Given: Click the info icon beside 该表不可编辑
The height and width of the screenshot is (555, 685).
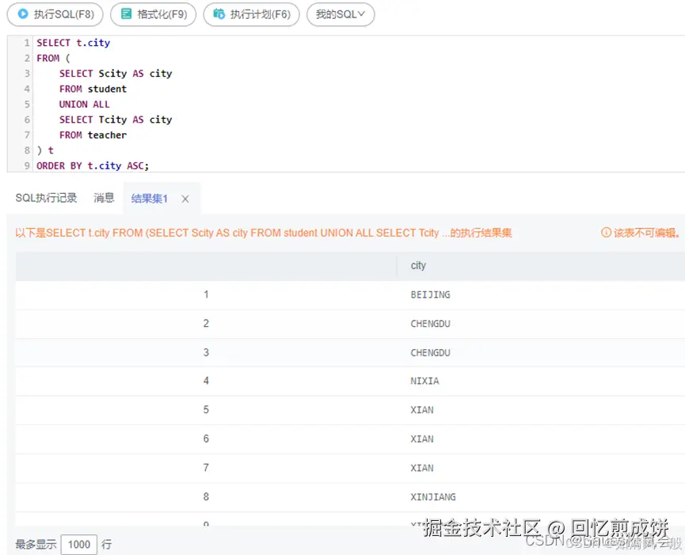Looking at the screenshot, I should [606, 233].
